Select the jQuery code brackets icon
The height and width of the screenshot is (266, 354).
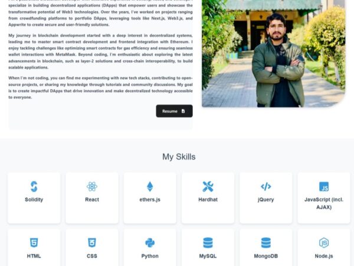265,187
